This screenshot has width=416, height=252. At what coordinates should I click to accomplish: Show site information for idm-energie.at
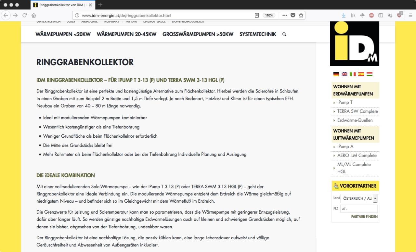pyautogui.click(x=77, y=15)
